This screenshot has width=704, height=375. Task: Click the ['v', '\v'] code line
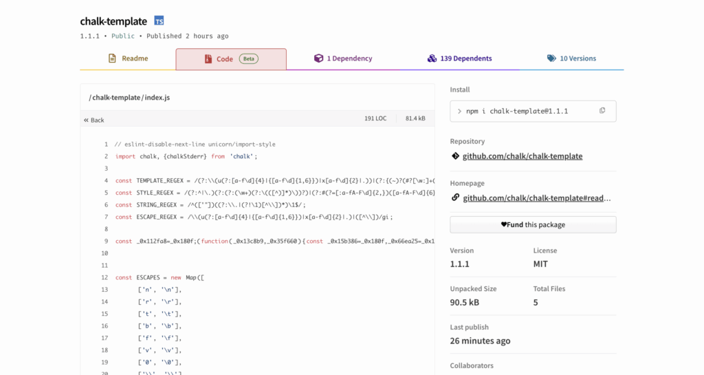tap(159, 350)
